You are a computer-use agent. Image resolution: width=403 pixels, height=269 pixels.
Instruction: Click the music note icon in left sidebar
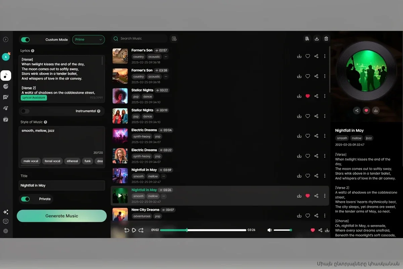(x=6, y=76)
